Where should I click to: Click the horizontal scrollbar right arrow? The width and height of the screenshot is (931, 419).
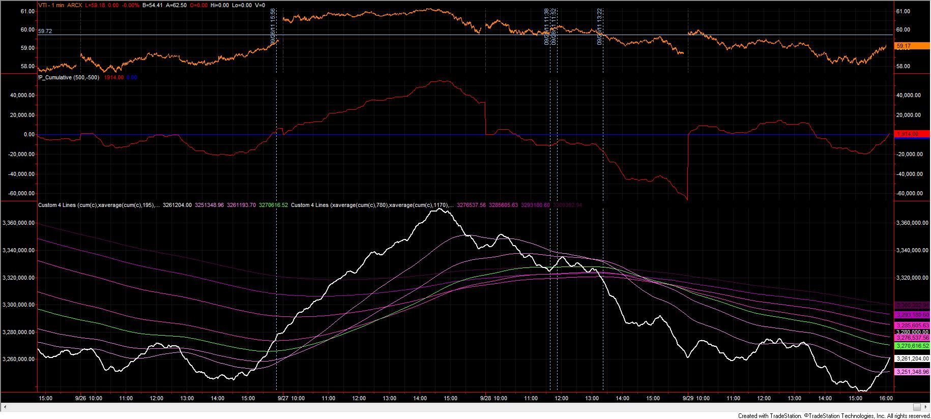[x=925, y=407]
